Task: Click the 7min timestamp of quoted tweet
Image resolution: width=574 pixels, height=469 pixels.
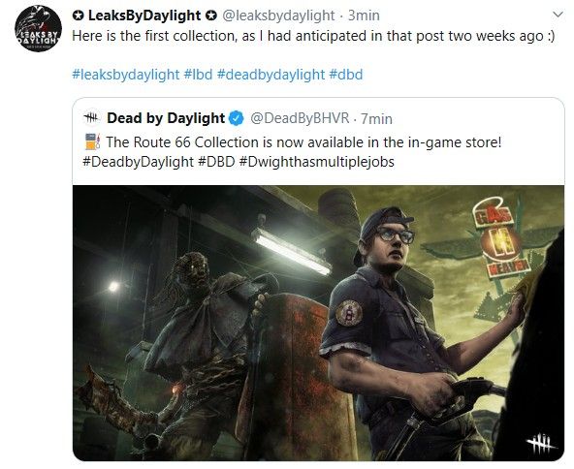Action: 376,118
